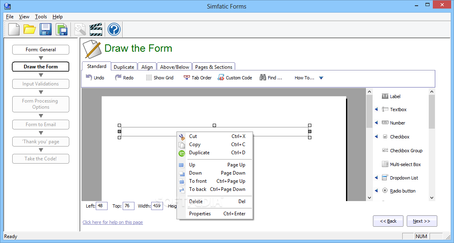This screenshot has width=454, height=243.
Task: Open the Tools menu
Action: [41, 17]
